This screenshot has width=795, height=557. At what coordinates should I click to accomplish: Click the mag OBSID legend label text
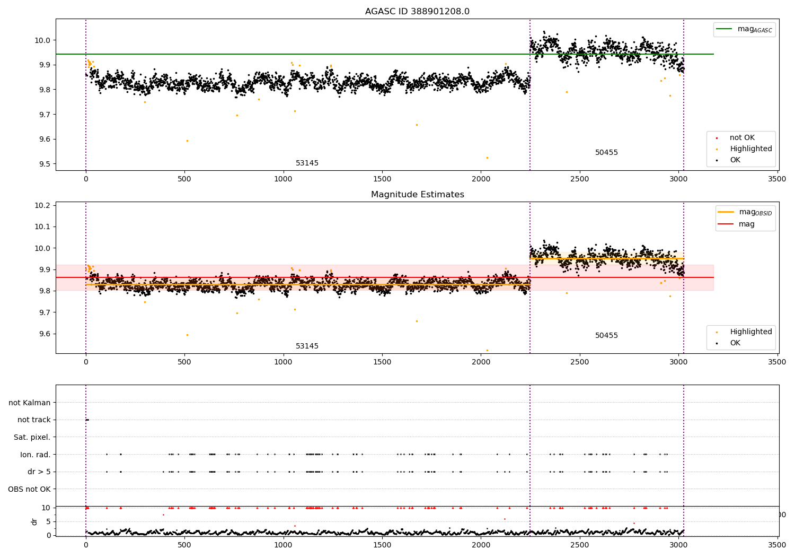(x=755, y=213)
